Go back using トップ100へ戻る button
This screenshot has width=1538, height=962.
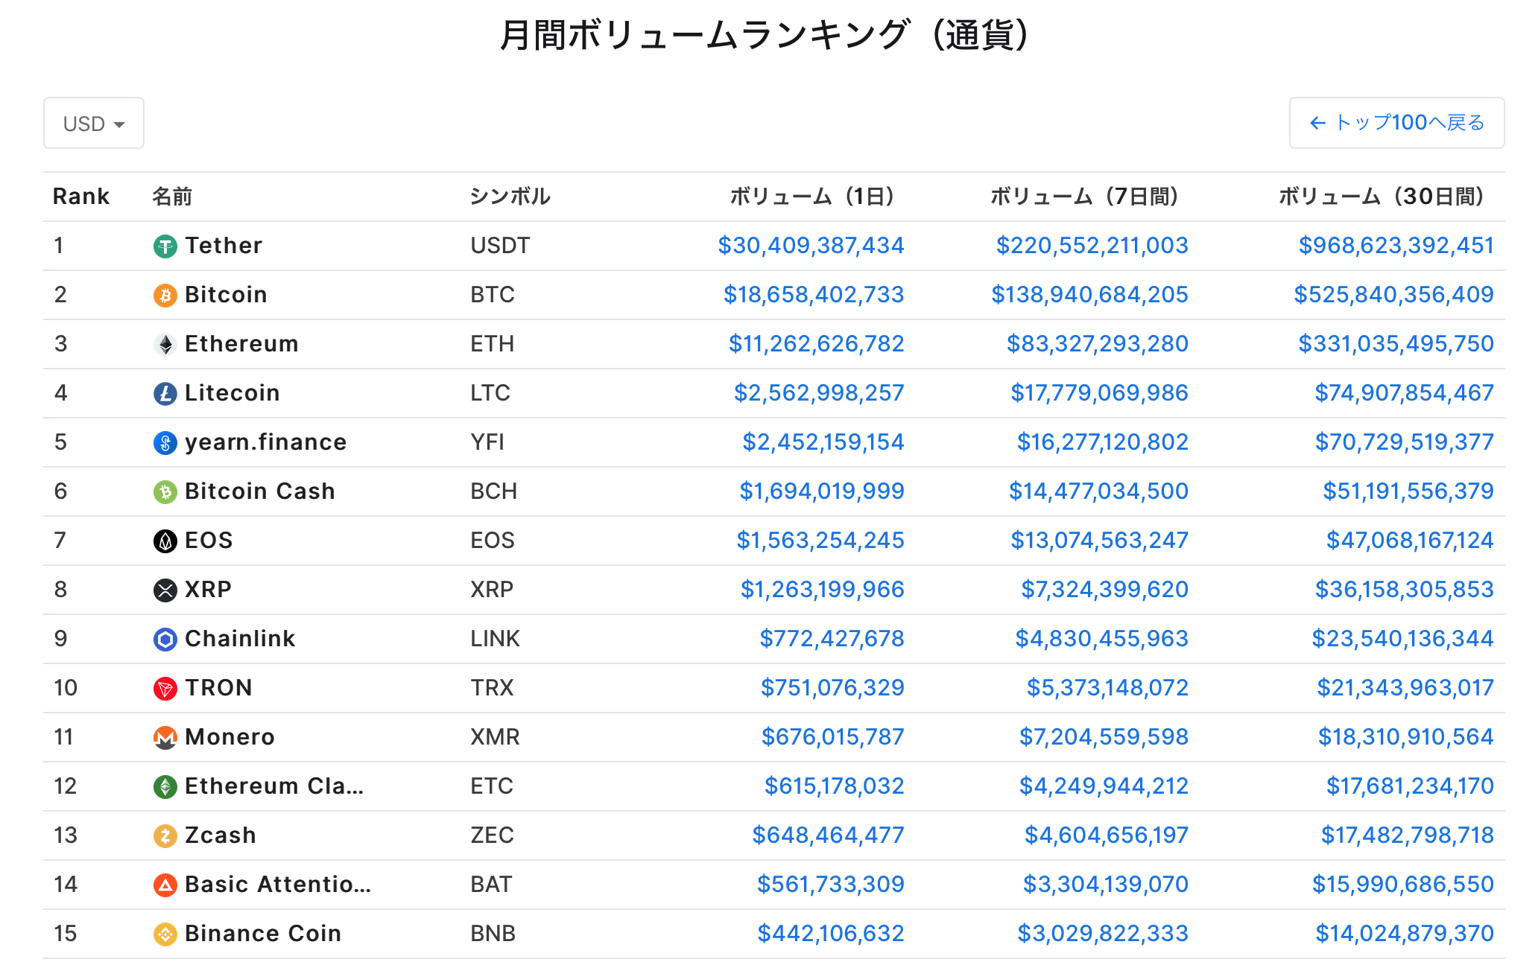coord(1396,123)
